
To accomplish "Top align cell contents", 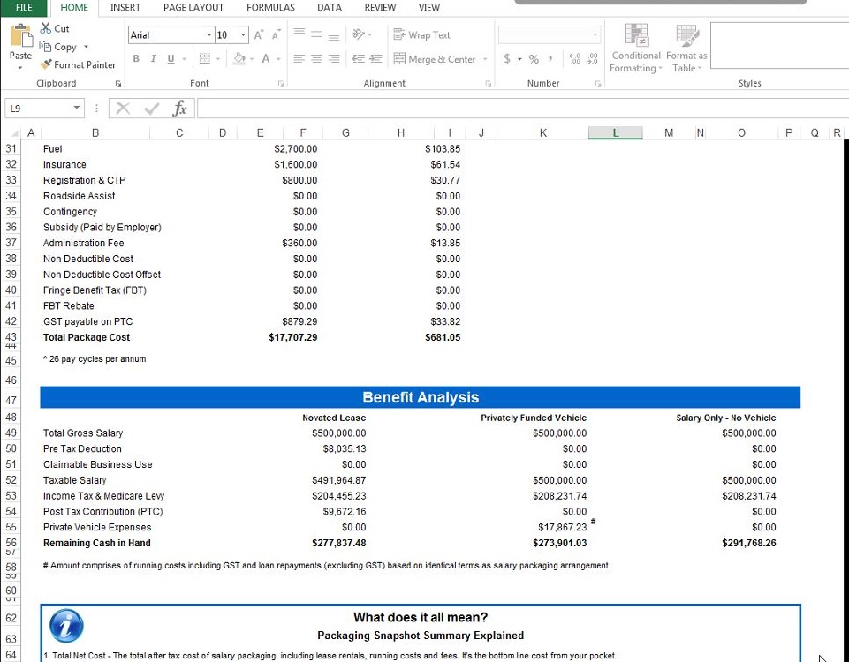I will [299, 34].
